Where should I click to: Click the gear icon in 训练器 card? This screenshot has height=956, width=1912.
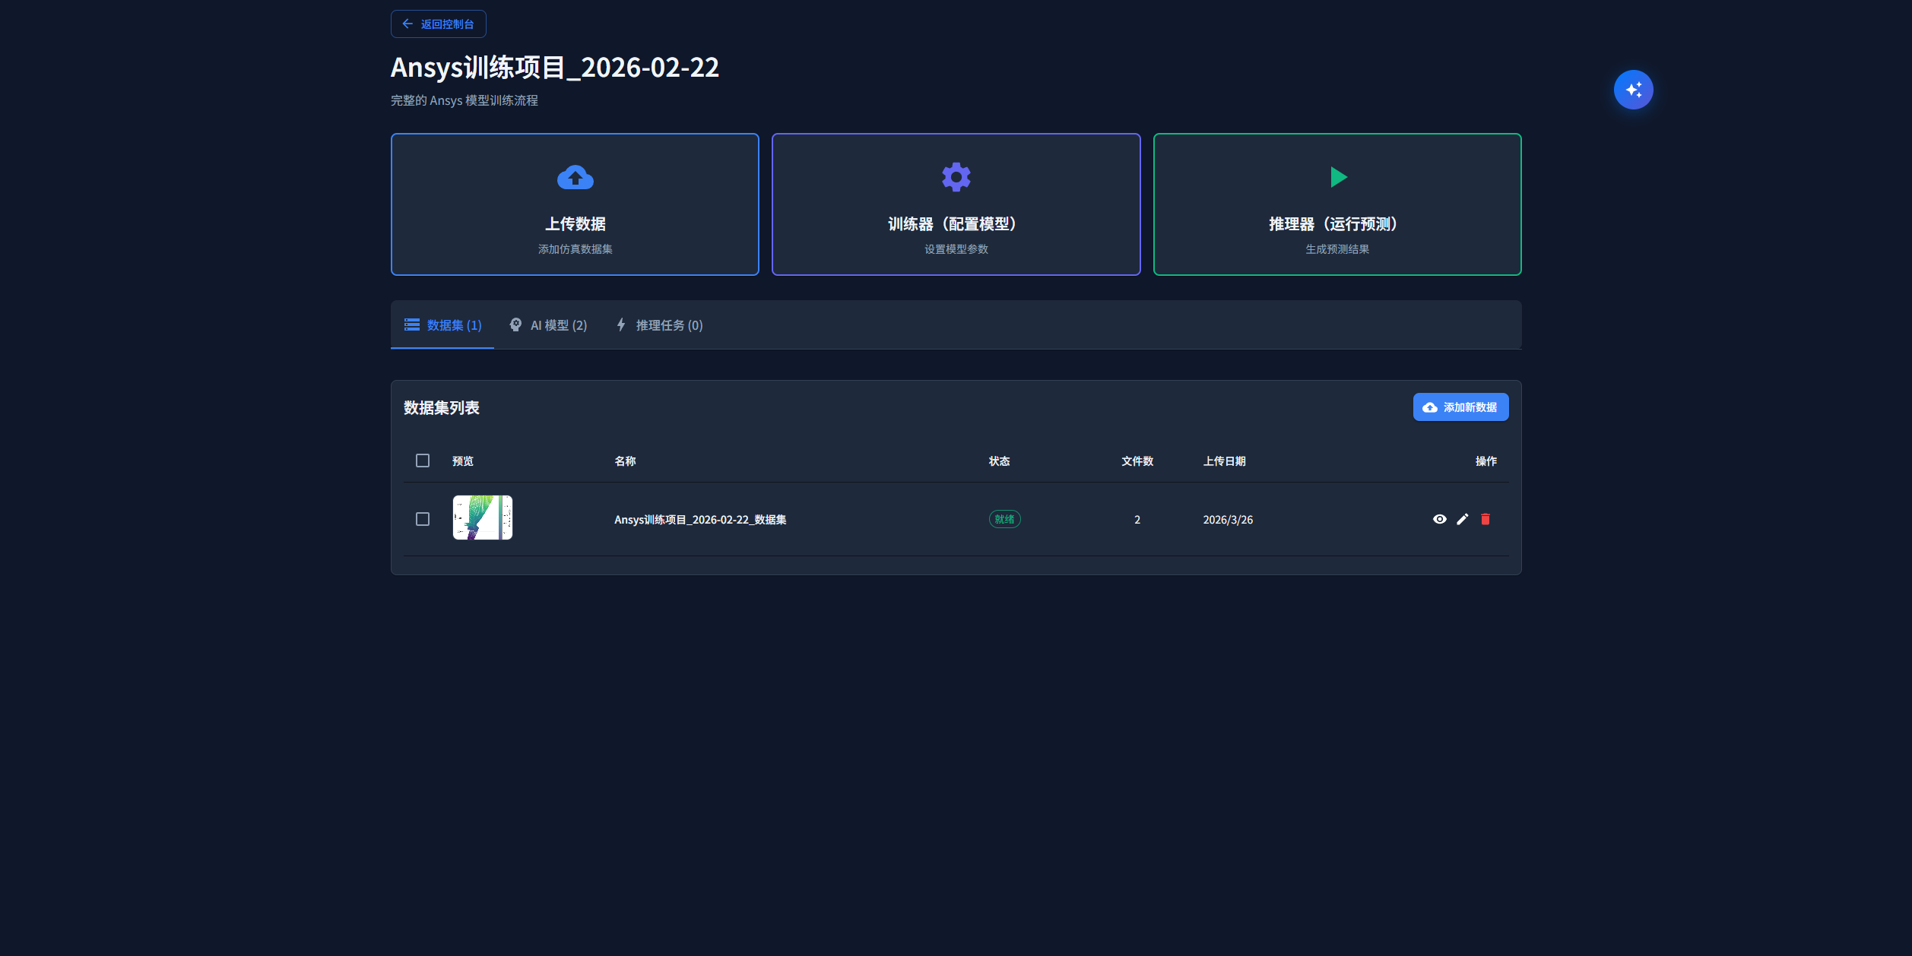click(956, 177)
